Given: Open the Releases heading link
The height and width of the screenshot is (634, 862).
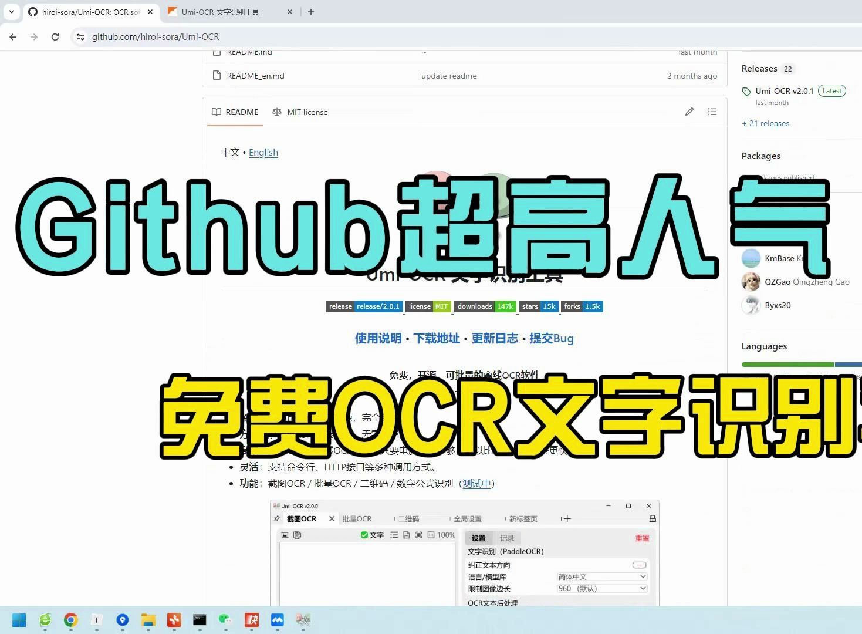Looking at the screenshot, I should (x=759, y=69).
